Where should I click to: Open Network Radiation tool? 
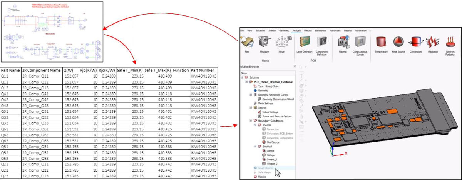point(450,43)
